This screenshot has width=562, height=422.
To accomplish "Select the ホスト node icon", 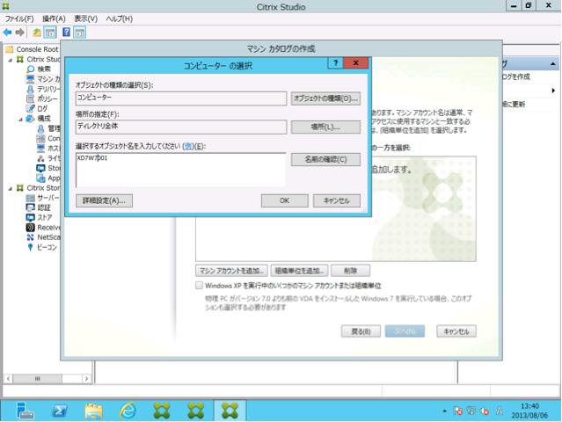I will (40, 148).
